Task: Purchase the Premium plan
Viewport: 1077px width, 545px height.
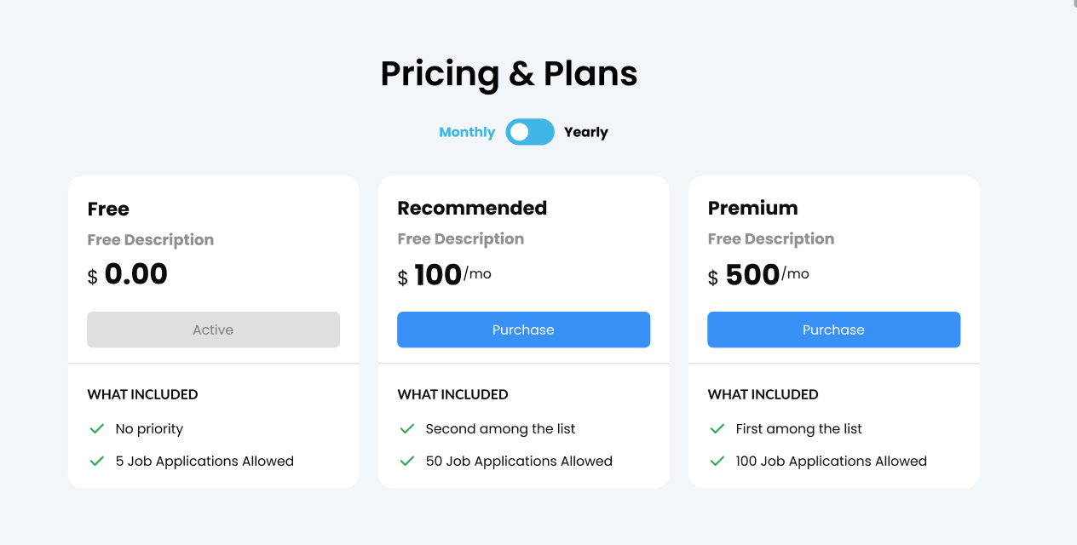Action: click(x=833, y=330)
